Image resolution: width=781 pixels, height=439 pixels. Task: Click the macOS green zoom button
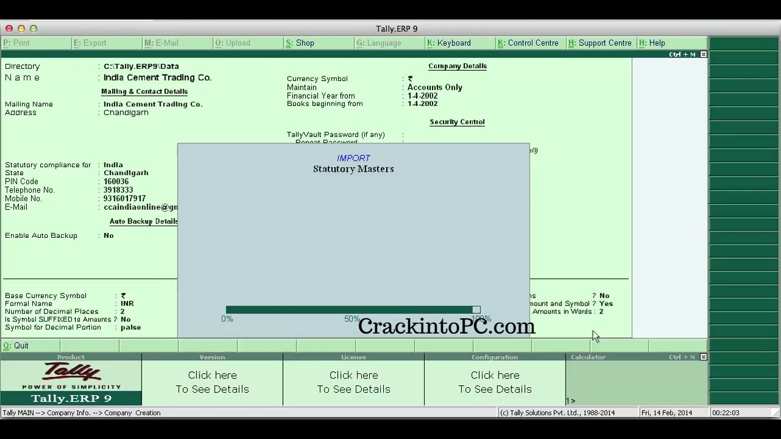pyautogui.click(x=34, y=29)
